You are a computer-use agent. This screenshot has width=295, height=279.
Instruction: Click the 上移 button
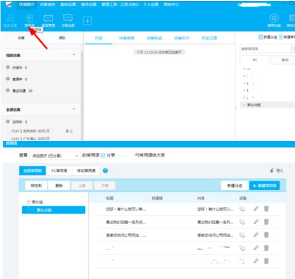pyautogui.click(x=82, y=186)
